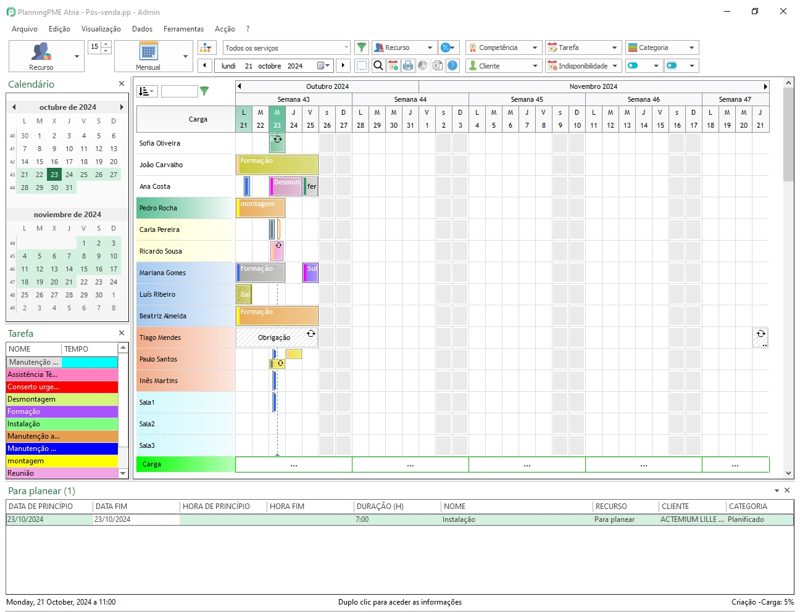Select the montagem yellow task row
Image resolution: width=800 pixels, height=612 pixels.
coord(62,461)
